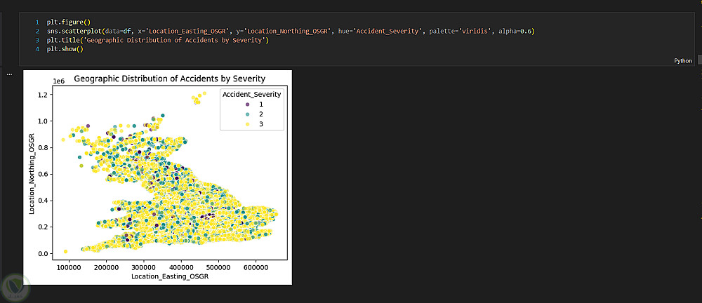Click the green leaf watermark logo
Image resolution: width=702 pixels, height=303 pixels.
click(14, 287)
